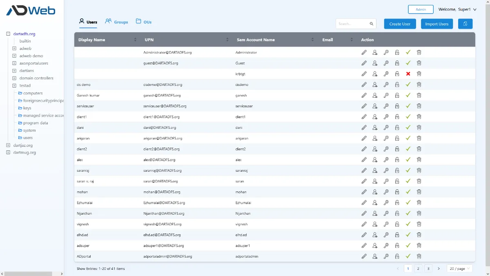The width and height of the screenshot is (490, 276).
Task: Toggle the enabled status of mohan
Action: (408, 192)
